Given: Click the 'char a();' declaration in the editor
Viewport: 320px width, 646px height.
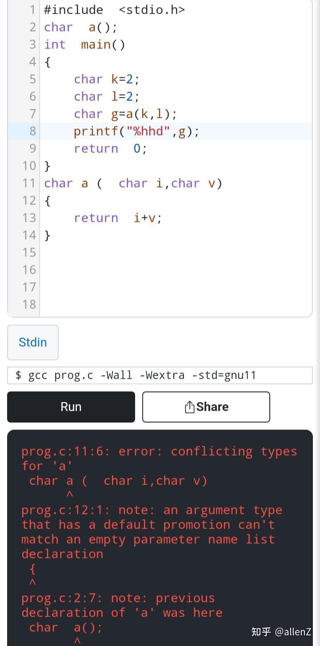Looking at the screenshot, I should pos(80,27).
